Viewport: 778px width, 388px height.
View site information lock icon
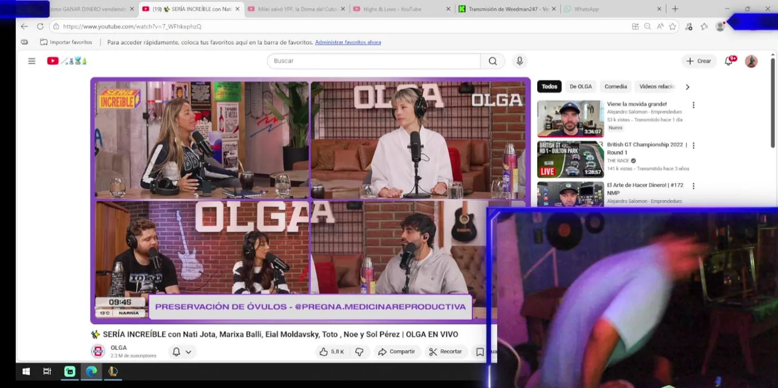click(x=56, y=26)
